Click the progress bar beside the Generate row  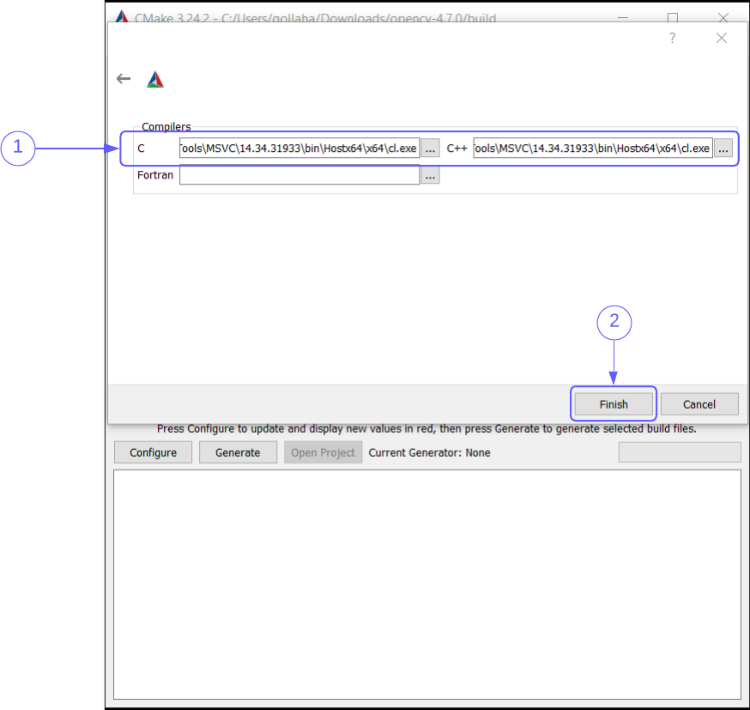(679, 452)
